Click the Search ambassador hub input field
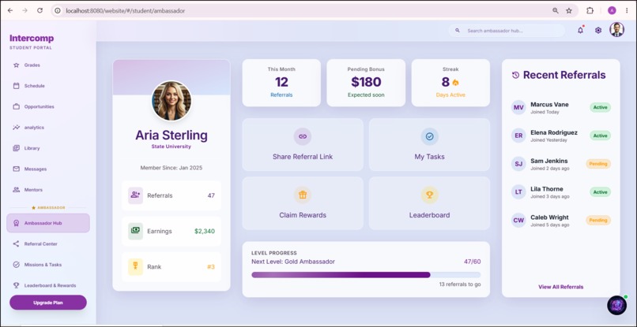The height and width of the screenshot is (327, 637). click(x=507, y=31)
